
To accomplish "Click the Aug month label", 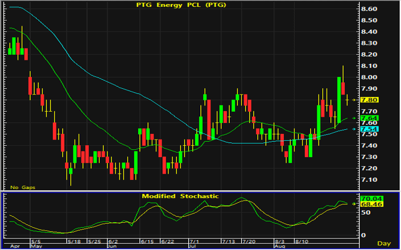I will pyautogui.click(x=279, y=247).
